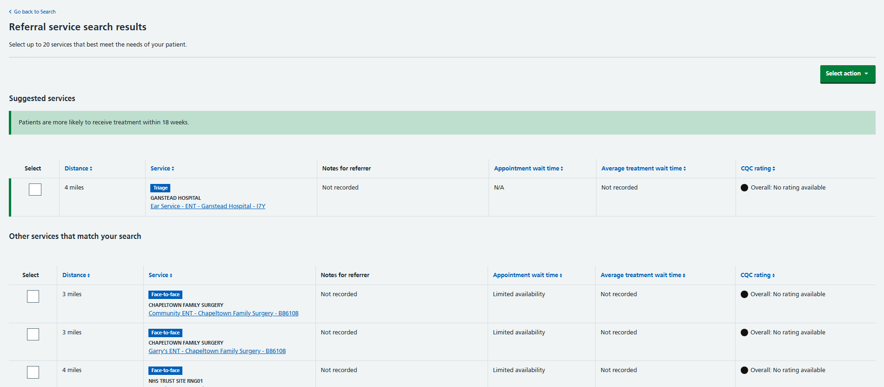
Task: Click '4 miles' distance in Ganstead Hospital row
Action: (74, 188)
